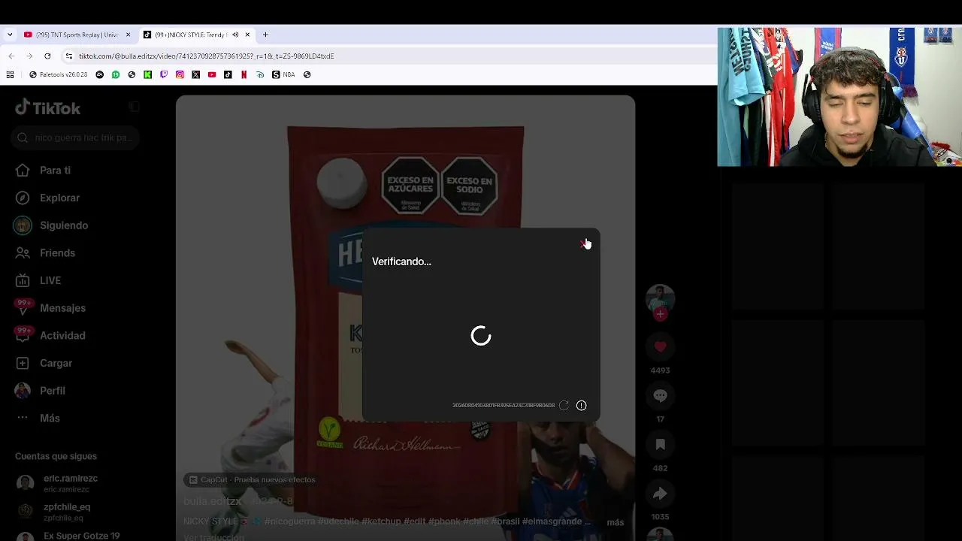
Task: Open the TikTok bookmark
Action: tap(228, 74)
